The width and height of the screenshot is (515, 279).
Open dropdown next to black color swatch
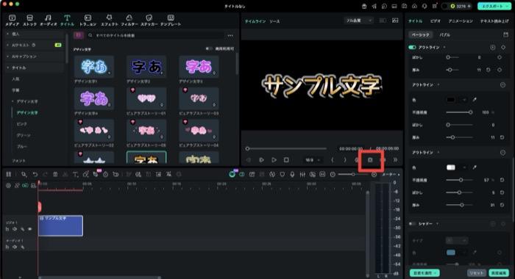tap(464, 100)
